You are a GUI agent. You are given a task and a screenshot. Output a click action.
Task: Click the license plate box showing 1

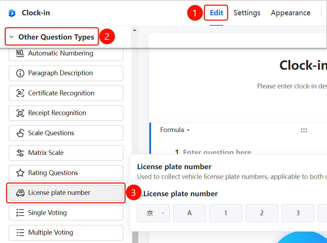click(226, 213)
